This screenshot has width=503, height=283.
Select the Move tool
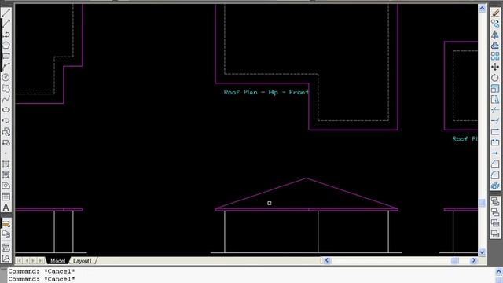(x=495, y=67)
